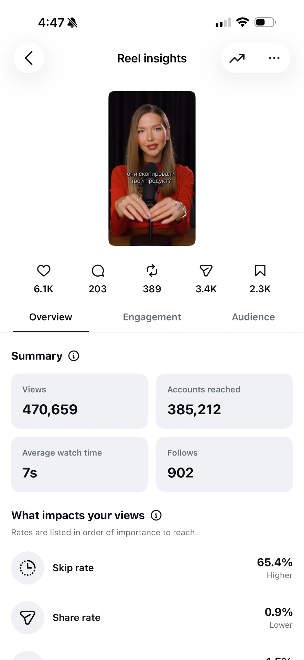Viewport: 304px width, 660px height.
Task: Tap the Average watch time card
Action: [79, 464]
